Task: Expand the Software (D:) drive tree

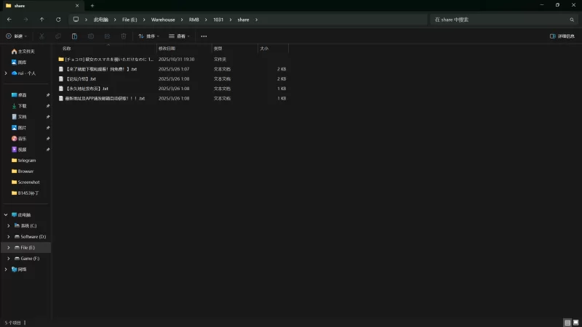Action: (8, 237)
